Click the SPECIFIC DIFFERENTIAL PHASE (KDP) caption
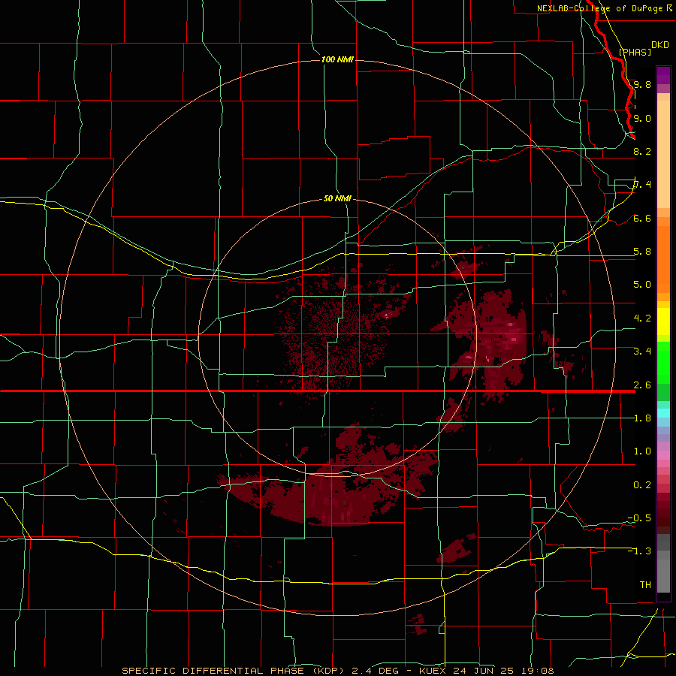The width and height of the screenshot is (676, 676). tap(233, 671)
